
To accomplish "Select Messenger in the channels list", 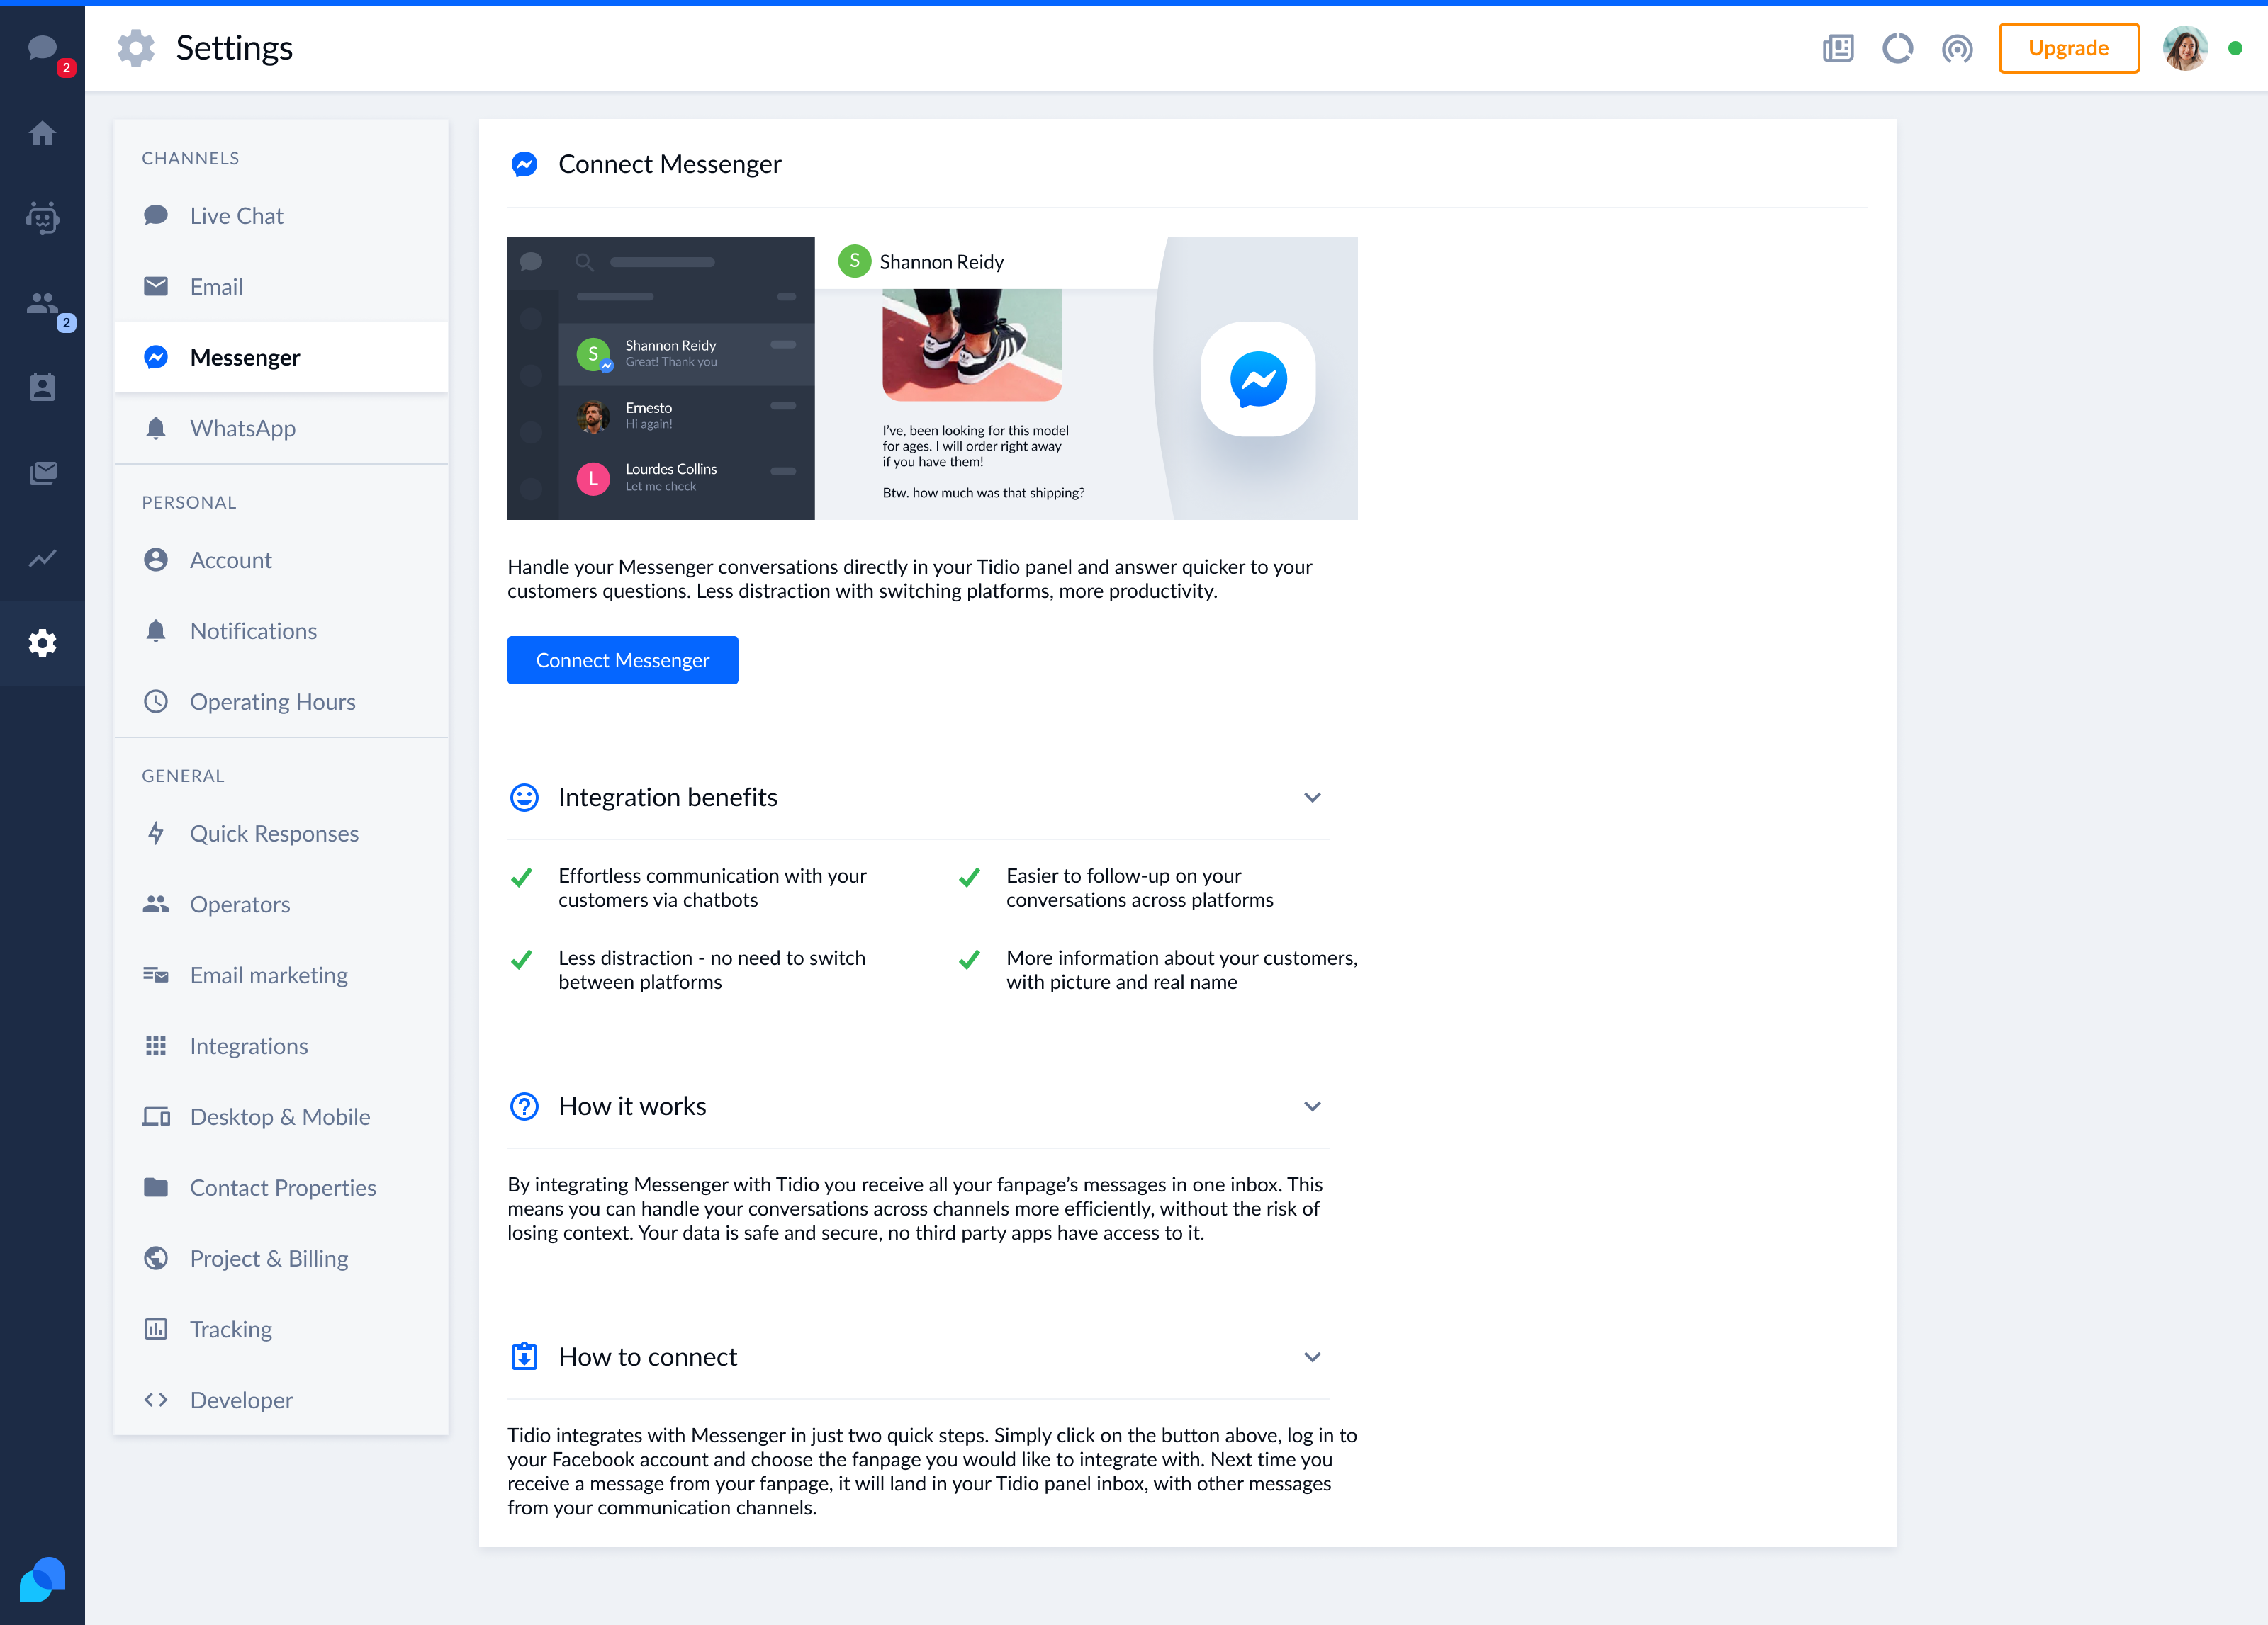I will [281, 357].
